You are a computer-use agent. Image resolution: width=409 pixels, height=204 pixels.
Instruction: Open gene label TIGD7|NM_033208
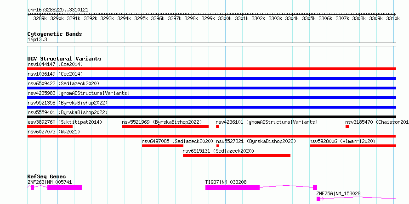(x=226, y=182)
